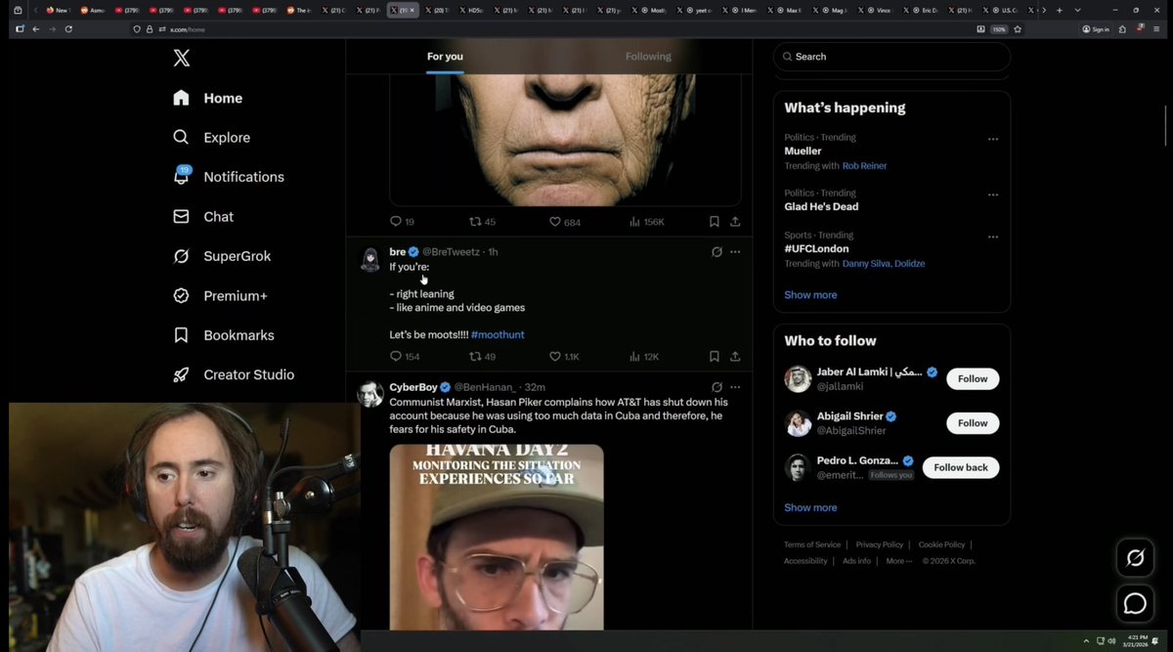Follow Abigail Shrier
This screenshot has width=1173, height=652.
[972, 422]
